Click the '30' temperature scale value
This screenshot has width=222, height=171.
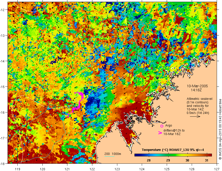[187, 160]
